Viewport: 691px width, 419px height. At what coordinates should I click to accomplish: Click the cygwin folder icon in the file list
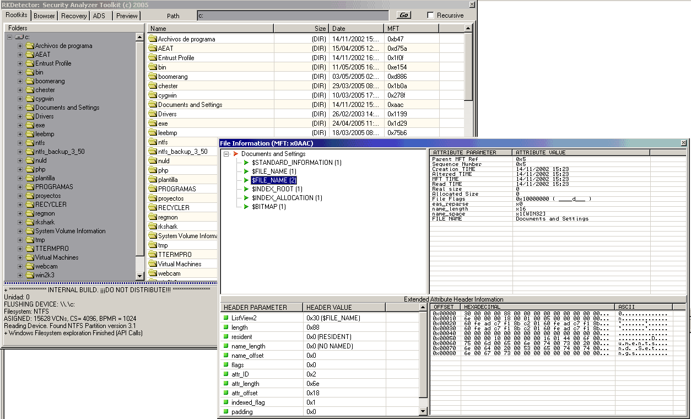coord(153,95)
